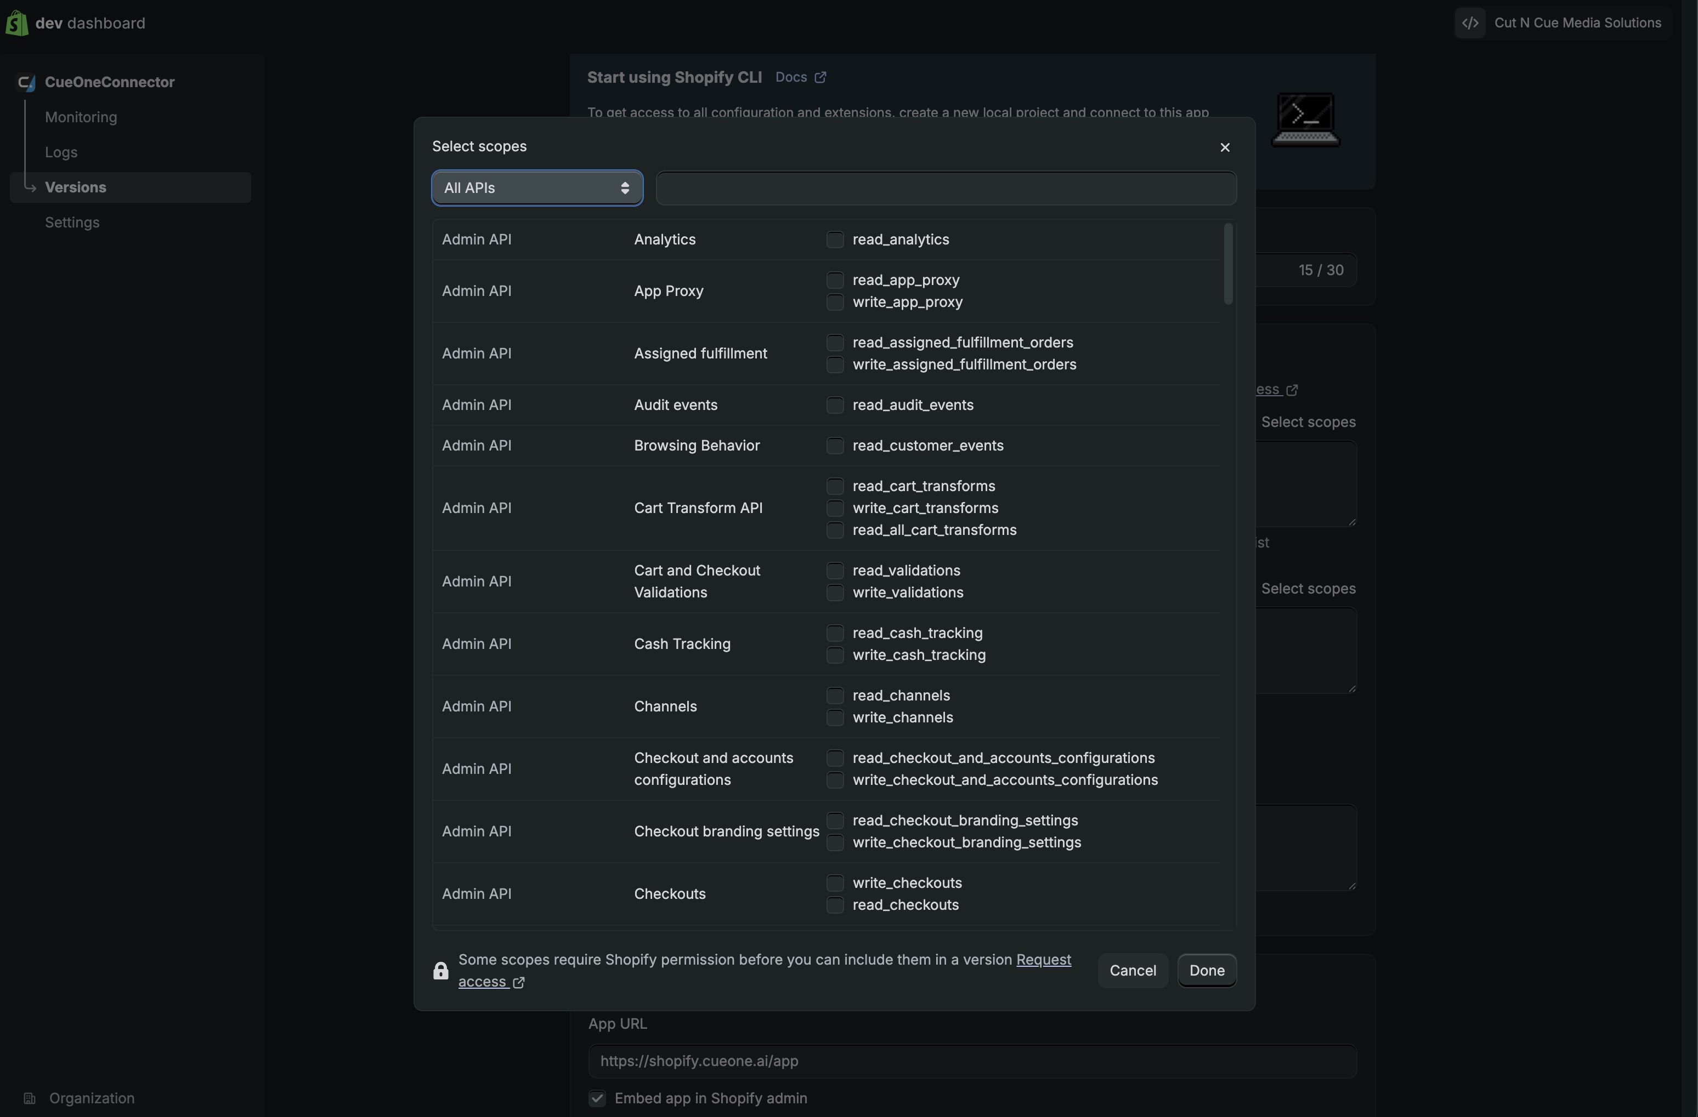1698x1117 pixels.
Task: Open Logs in the sidebar
Action: tap(61, 152)
